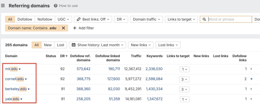Expand the arrow next to berkeley.edu
The height and width of the screenshot is (104, 260).
tap(29, 89)
